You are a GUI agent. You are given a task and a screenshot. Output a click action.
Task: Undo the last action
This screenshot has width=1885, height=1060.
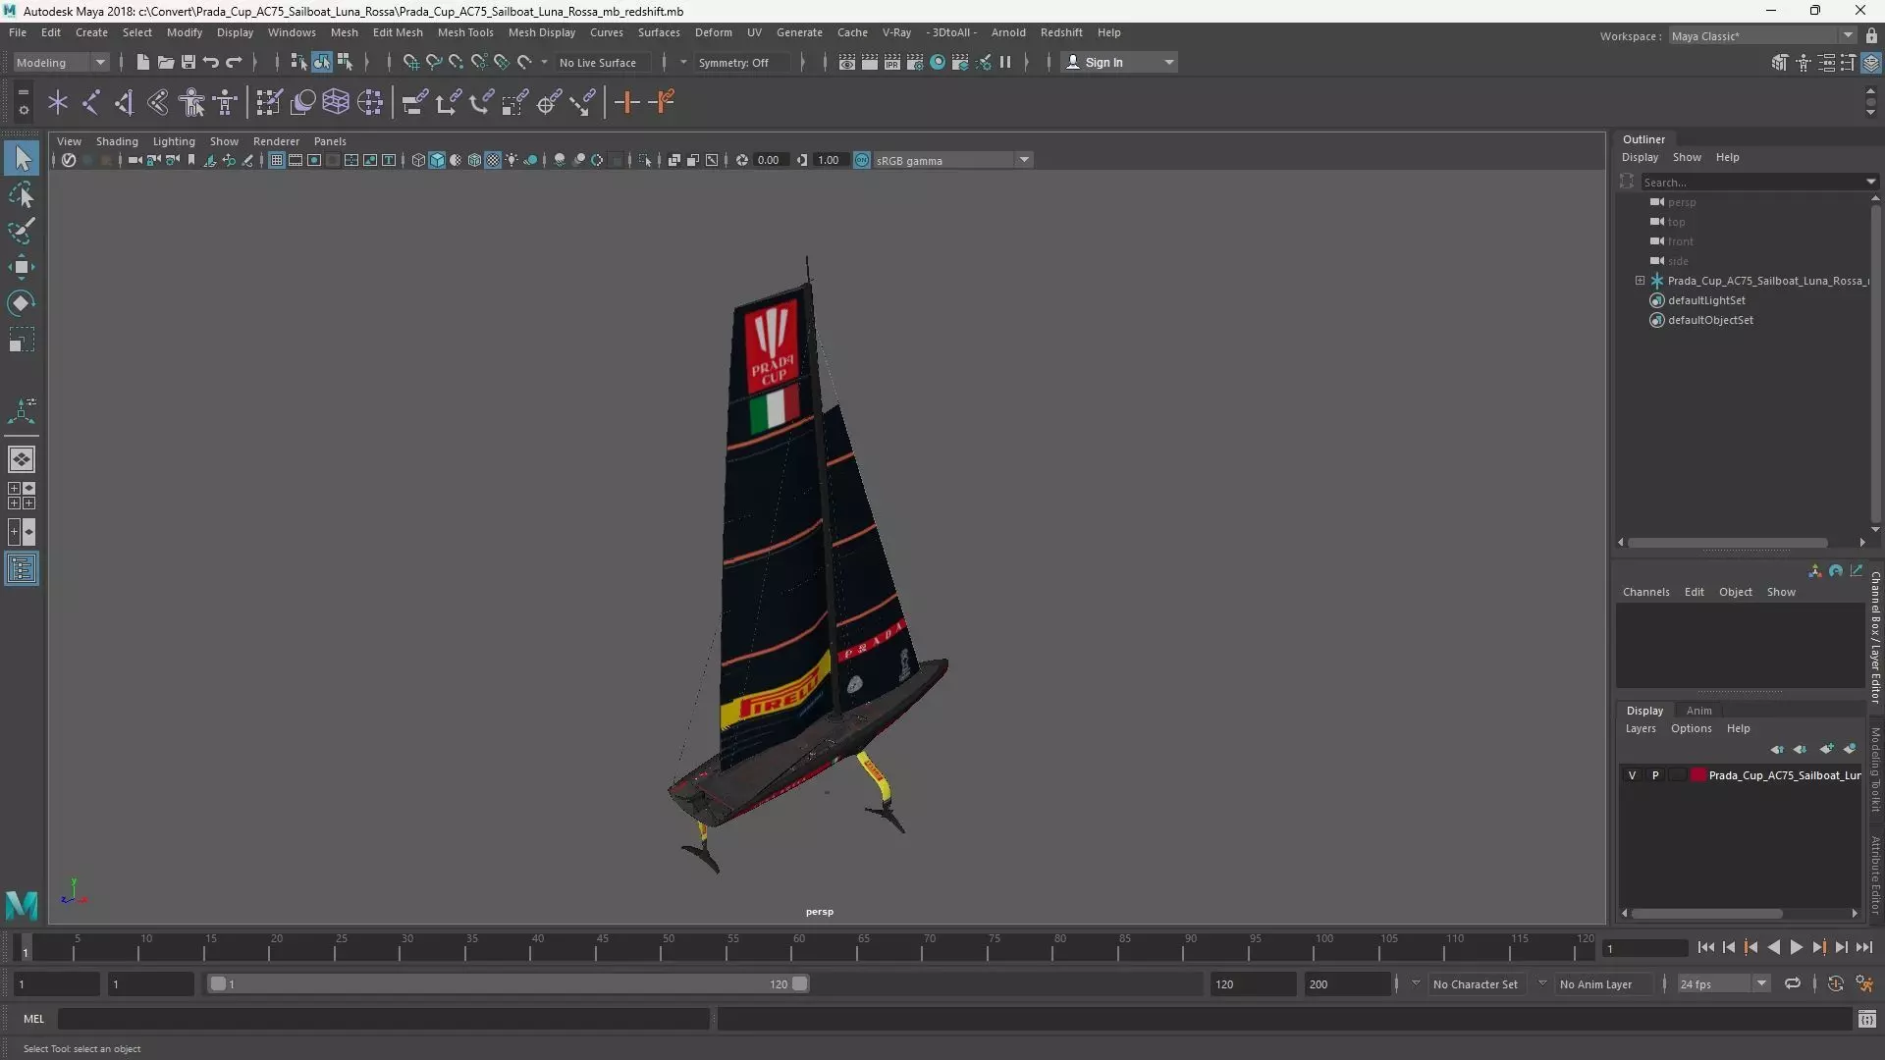210,62
